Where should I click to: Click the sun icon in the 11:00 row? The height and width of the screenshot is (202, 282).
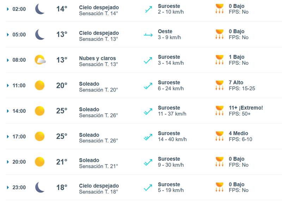click(40, 85)
